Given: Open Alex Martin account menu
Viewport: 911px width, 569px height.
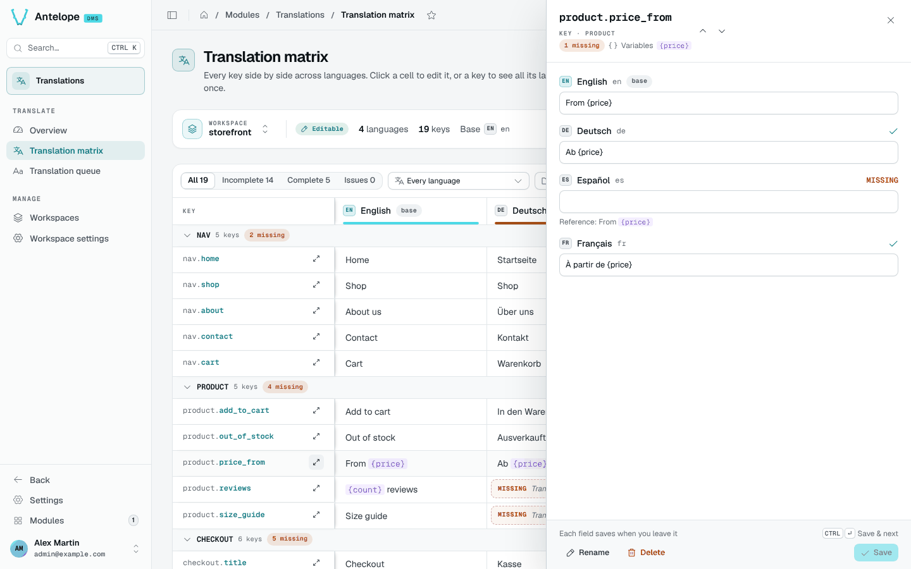Looking at the screenshot, I should [x=75, y=548].
